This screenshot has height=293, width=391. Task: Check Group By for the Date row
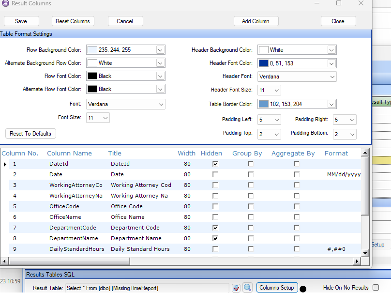coord(250,174)
